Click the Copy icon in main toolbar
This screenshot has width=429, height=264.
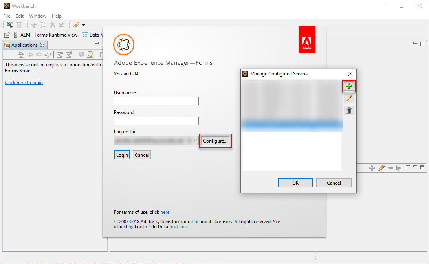(43, 26)
